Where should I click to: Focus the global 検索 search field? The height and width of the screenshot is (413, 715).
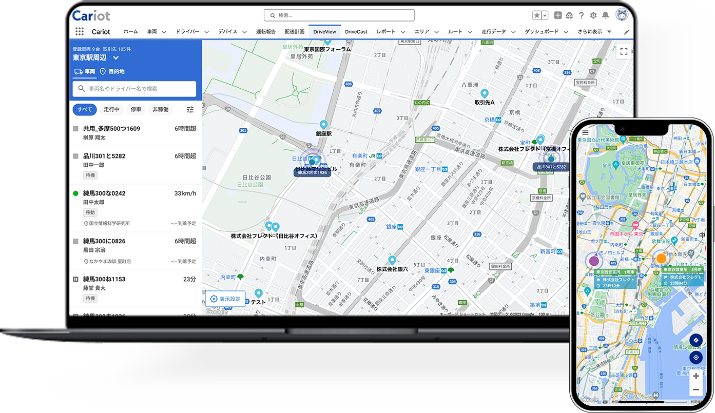tap(339, 15)
